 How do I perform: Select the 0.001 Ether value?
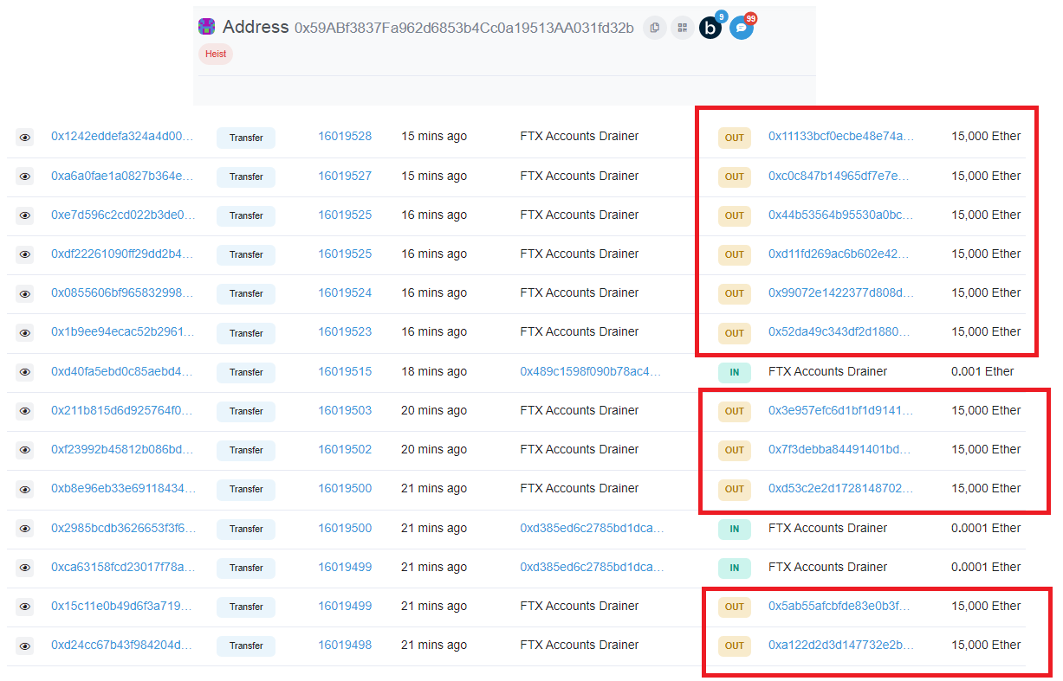pyautogui.click(x=982, y=371)
